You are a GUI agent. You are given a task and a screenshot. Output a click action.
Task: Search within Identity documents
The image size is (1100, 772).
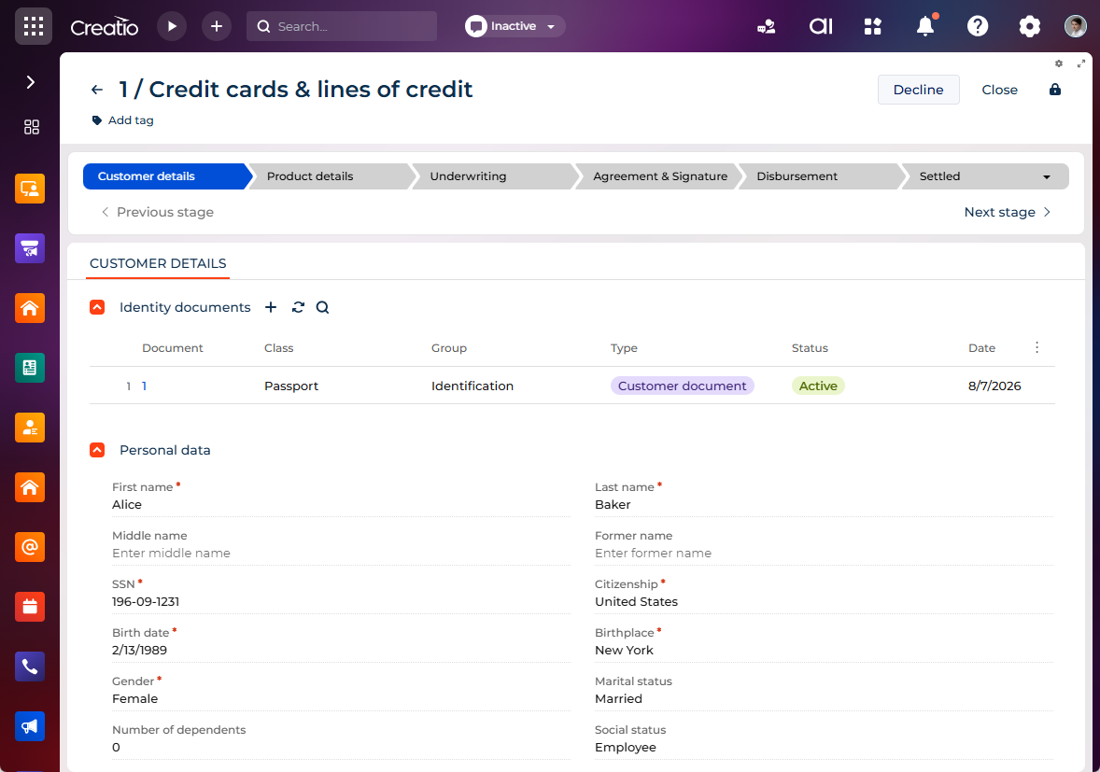point(323,307)
